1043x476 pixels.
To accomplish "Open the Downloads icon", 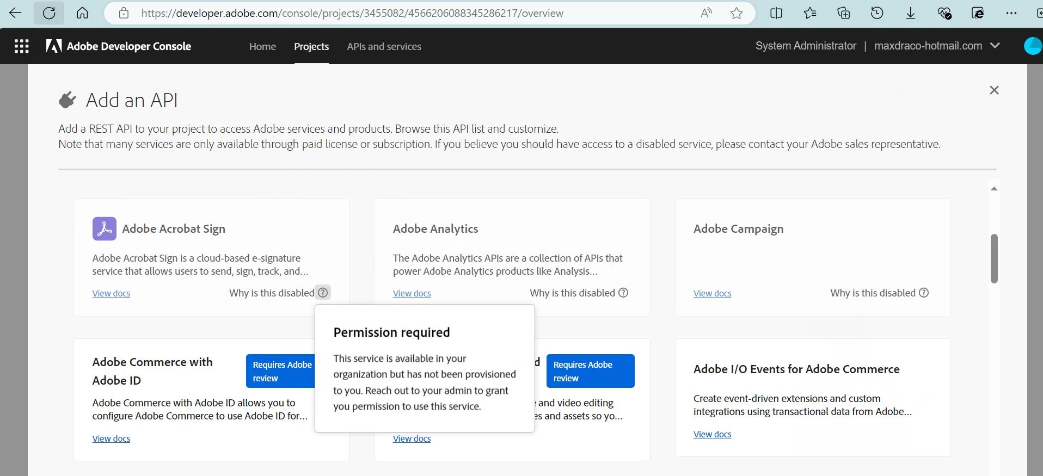I will tap(911, 13).
